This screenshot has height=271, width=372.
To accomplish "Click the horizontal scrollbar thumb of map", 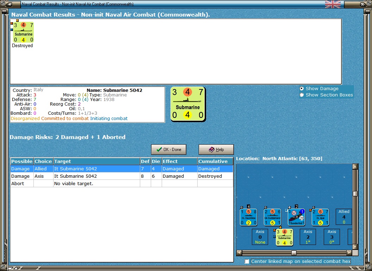I will click(294, 253).
